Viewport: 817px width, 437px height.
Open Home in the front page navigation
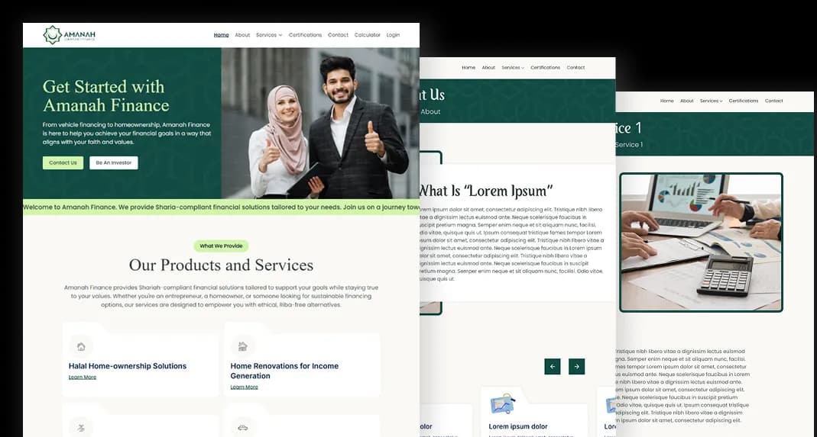(221, 35)
